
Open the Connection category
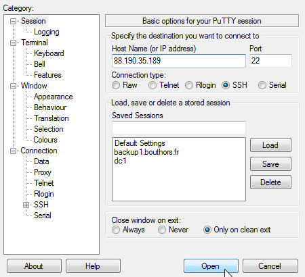(x=39, y=151)
